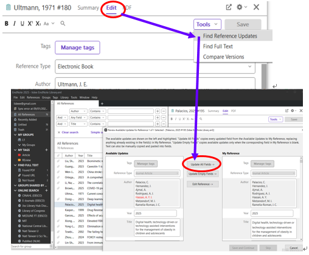Click magnifier search icon in Ultmann panel
The width and height of the screenshot is (309, 255).
coord(63,23)
